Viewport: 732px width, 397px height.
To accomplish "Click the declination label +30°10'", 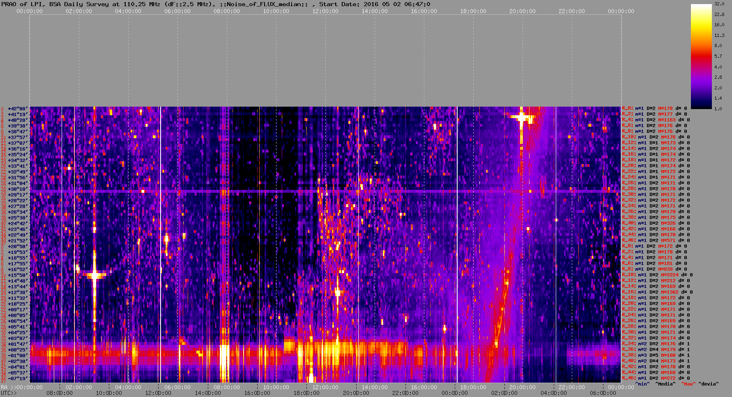I will click(18, 189).
